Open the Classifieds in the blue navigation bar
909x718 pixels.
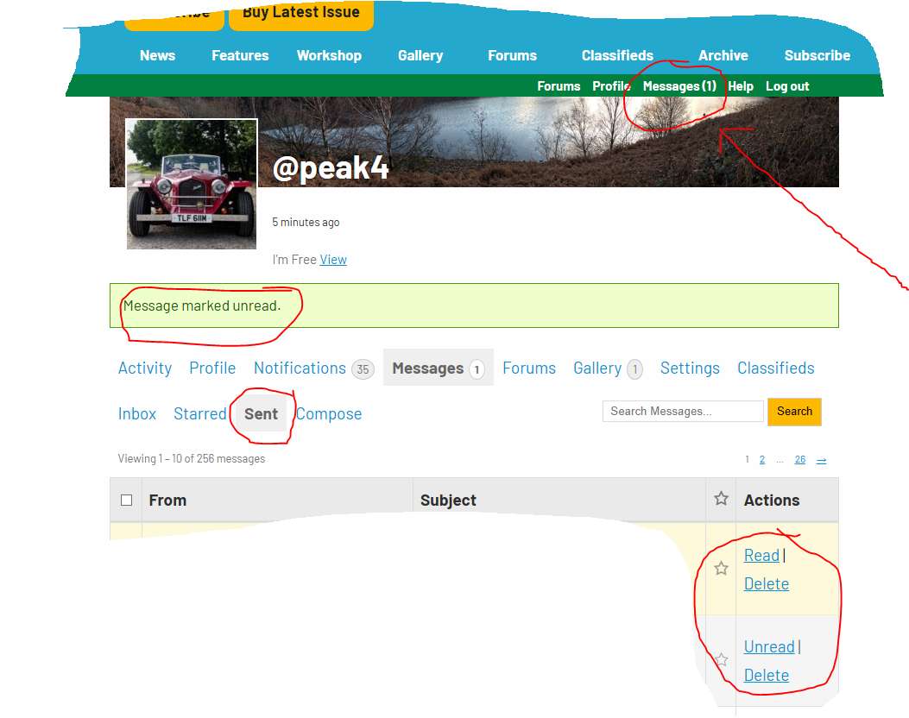[617, 55]
